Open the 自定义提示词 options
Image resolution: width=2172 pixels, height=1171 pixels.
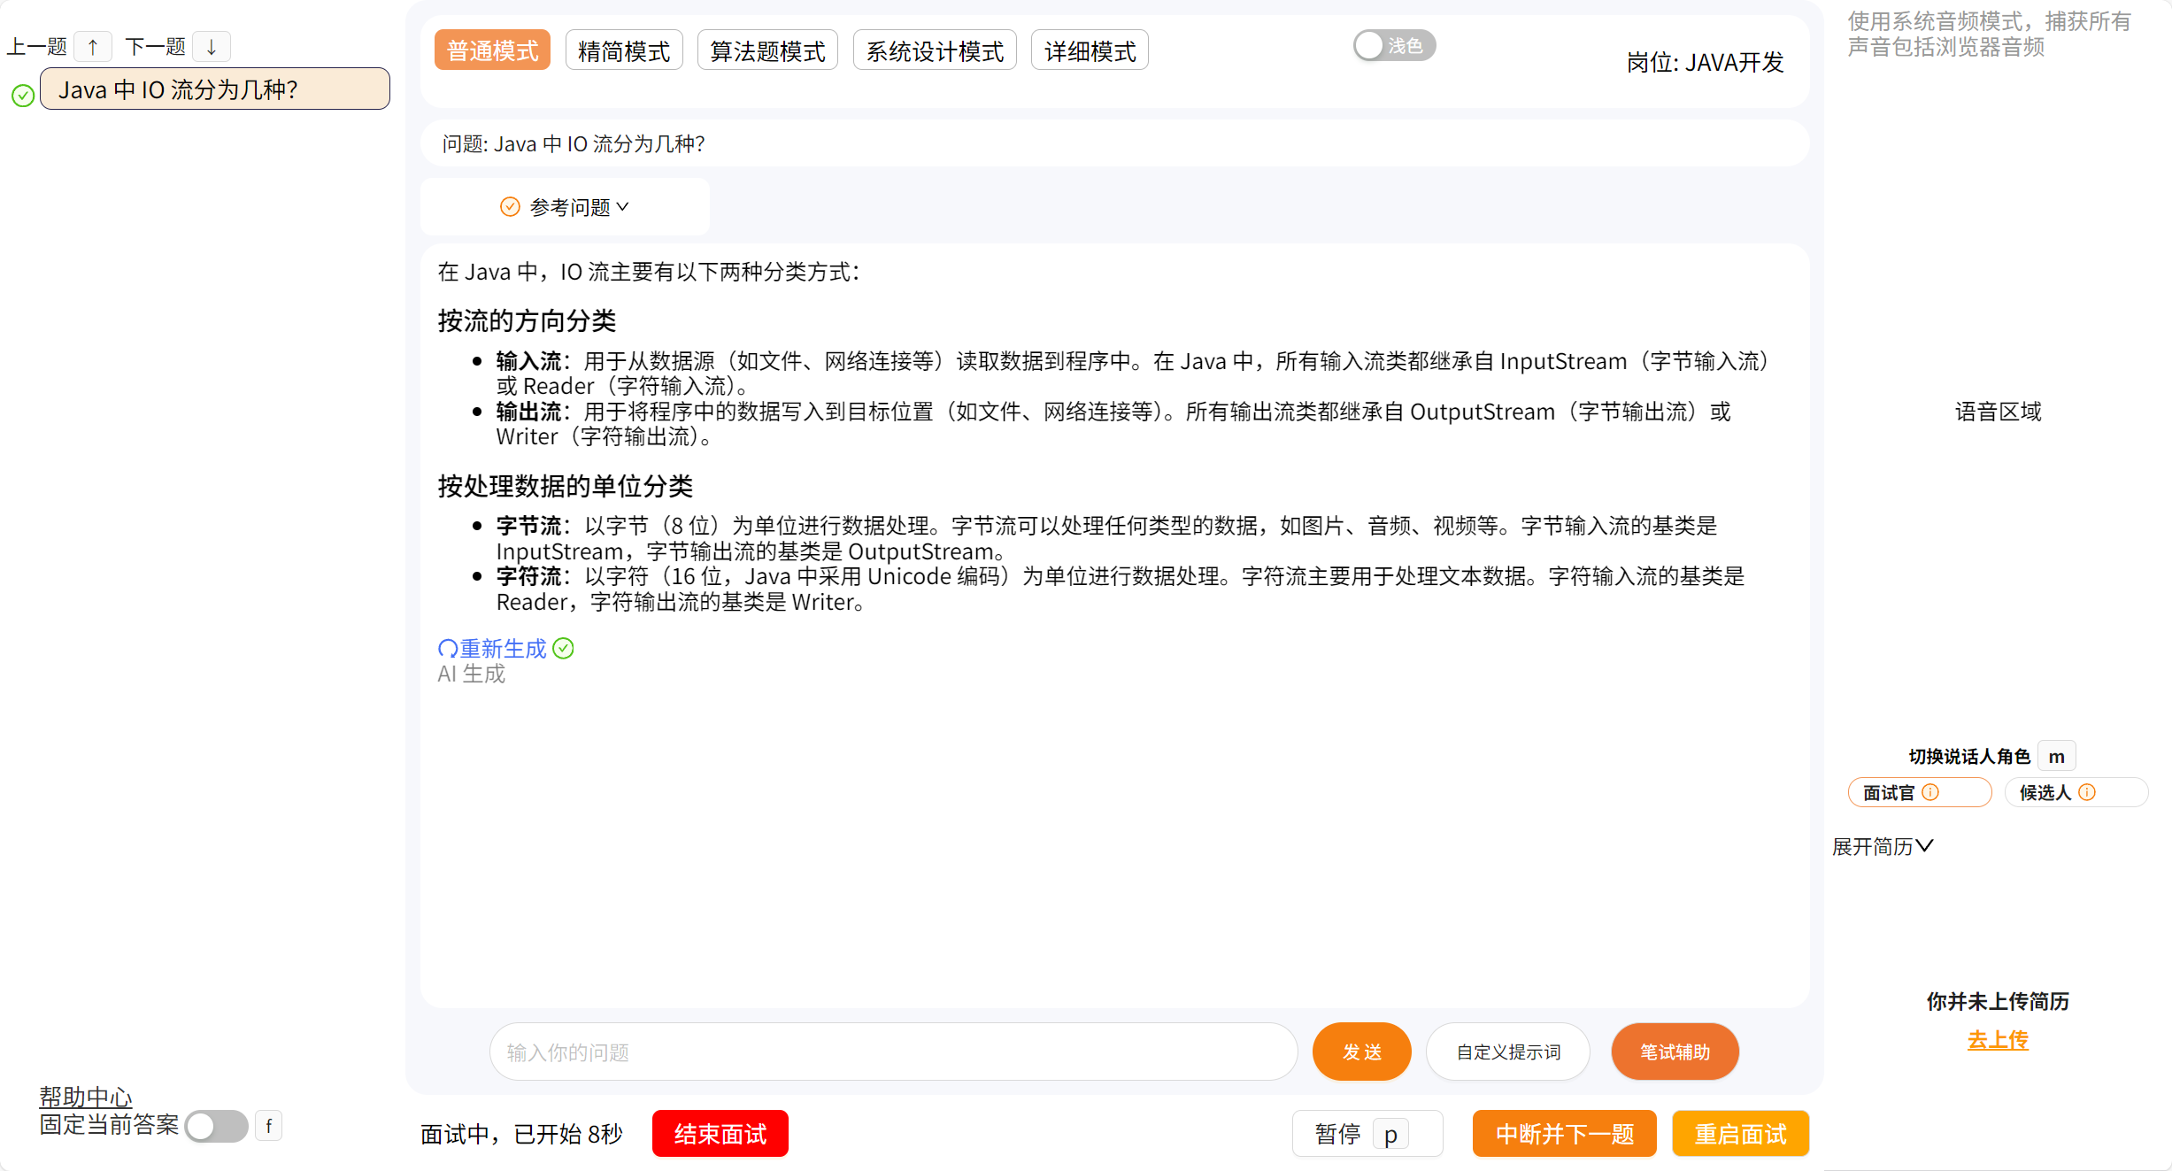[x=1508, y=1052]
